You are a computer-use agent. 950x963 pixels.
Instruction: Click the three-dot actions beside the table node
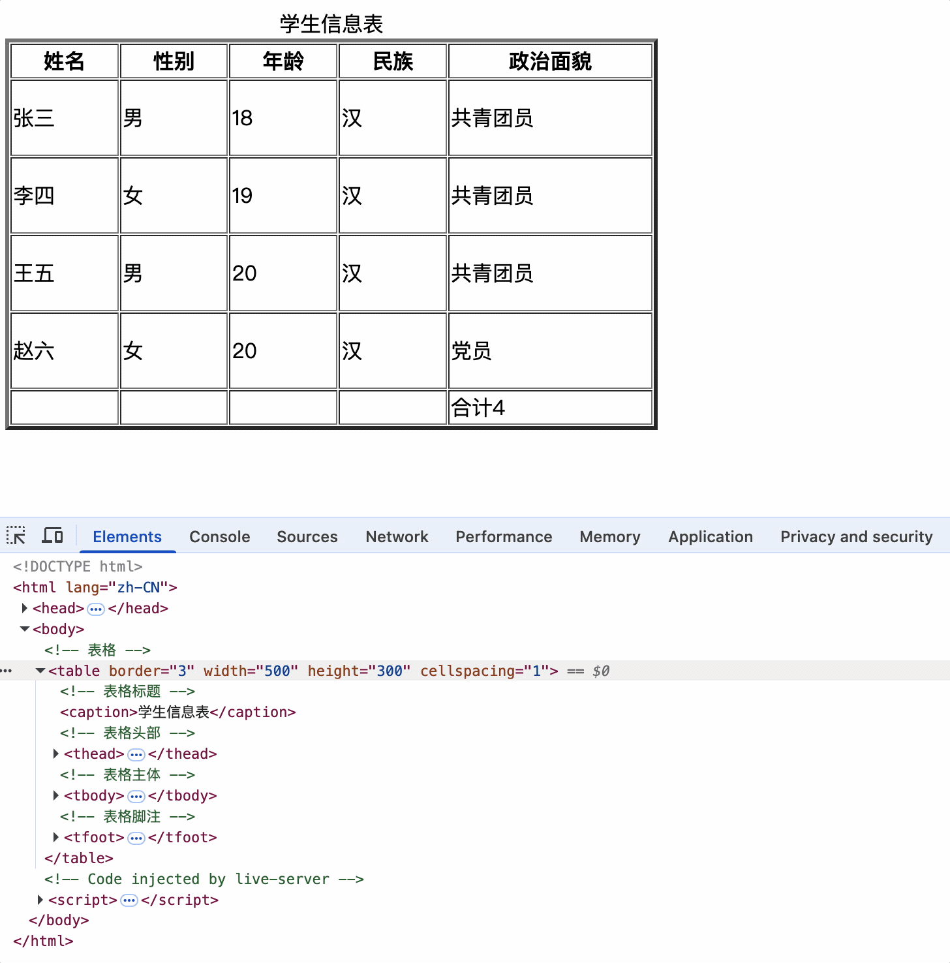[7, 671]
